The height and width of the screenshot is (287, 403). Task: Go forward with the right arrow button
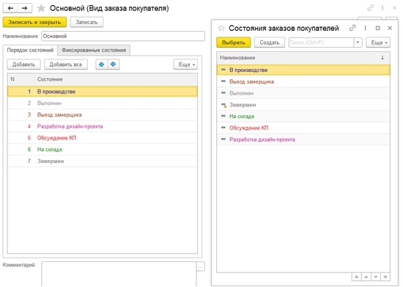[x=25, y=8]
